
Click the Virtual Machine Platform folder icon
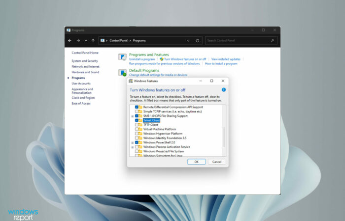coord(140,129)
